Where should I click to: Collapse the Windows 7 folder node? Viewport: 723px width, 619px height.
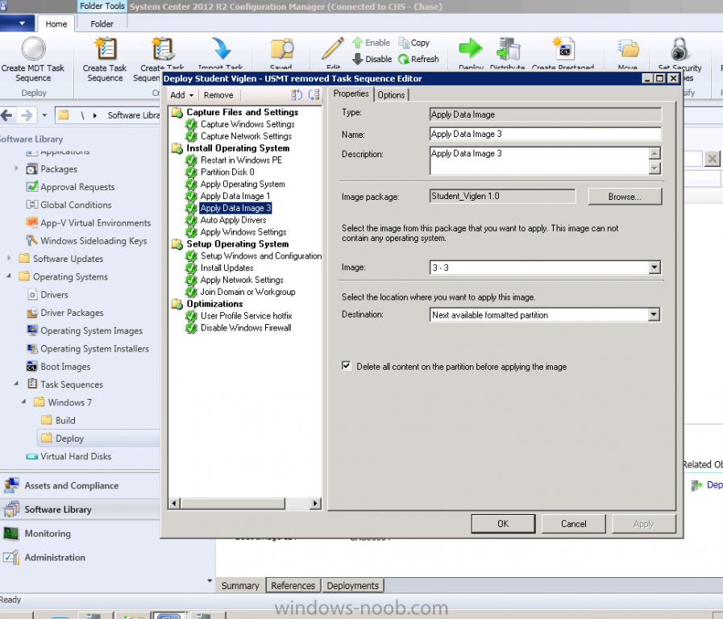24,402
